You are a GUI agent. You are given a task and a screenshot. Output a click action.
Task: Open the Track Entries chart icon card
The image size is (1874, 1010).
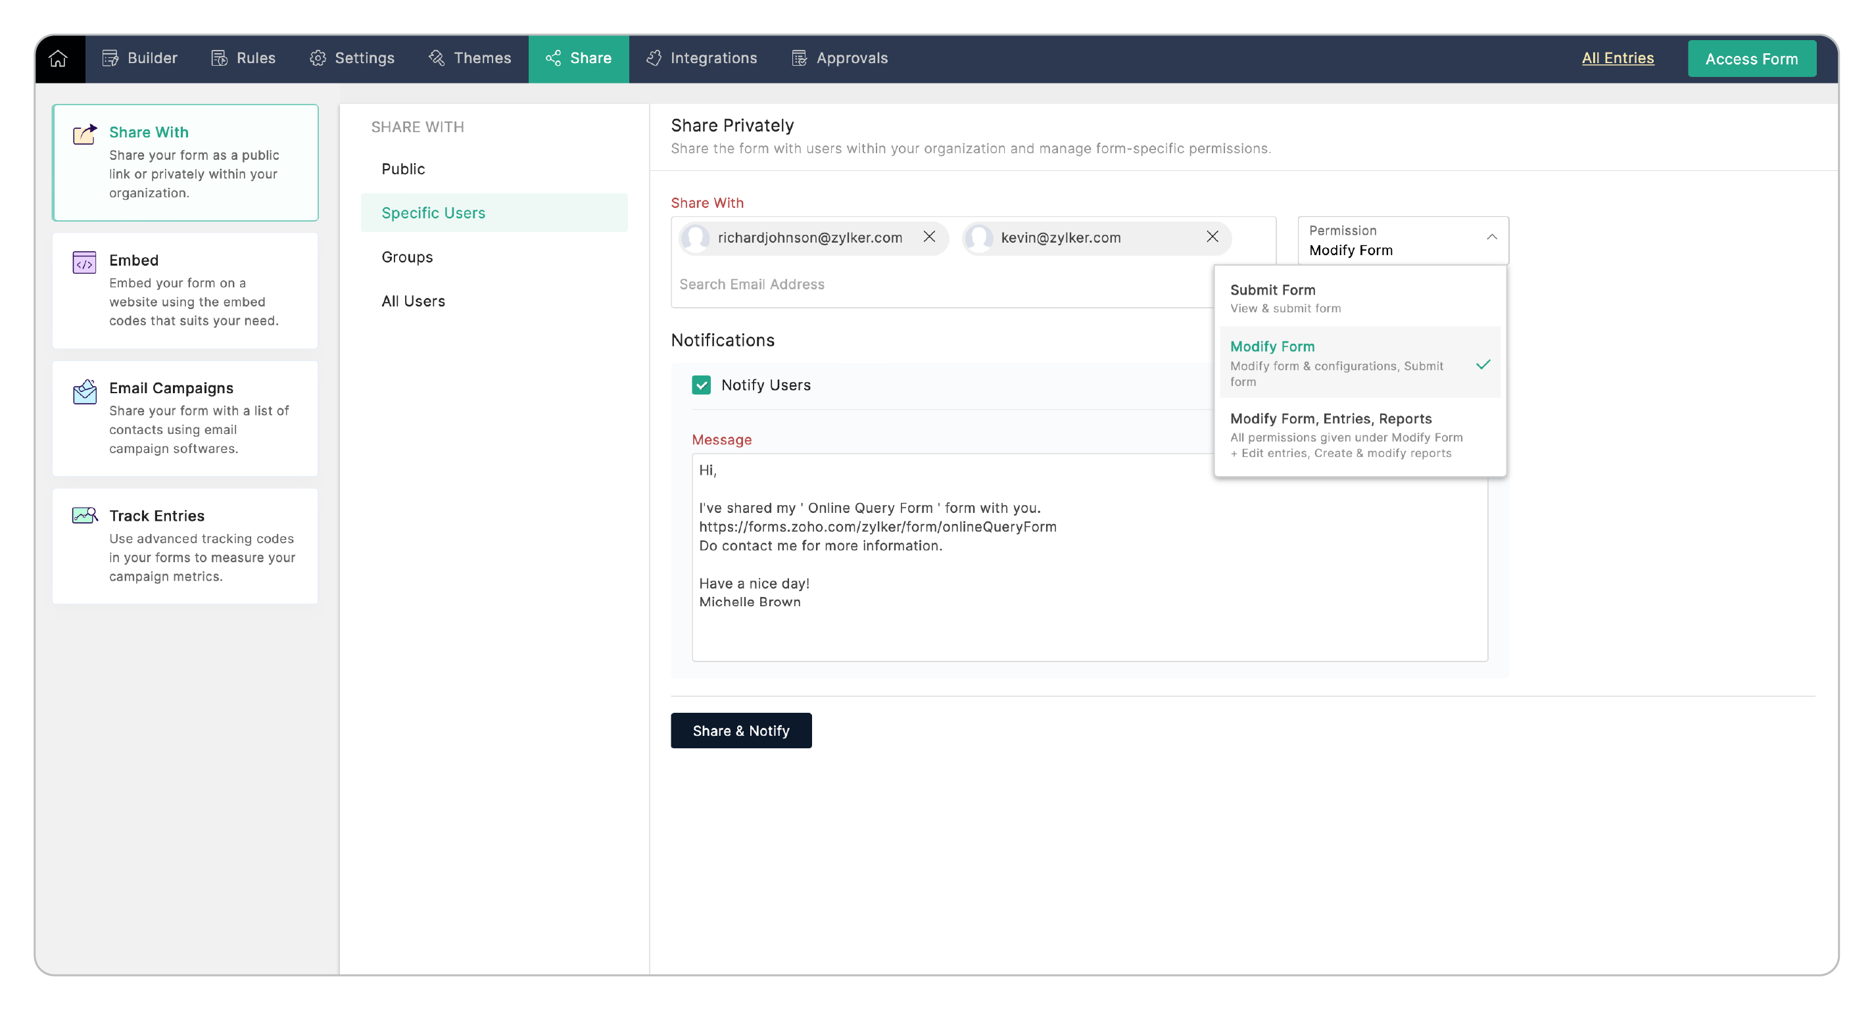coord(84,516)
